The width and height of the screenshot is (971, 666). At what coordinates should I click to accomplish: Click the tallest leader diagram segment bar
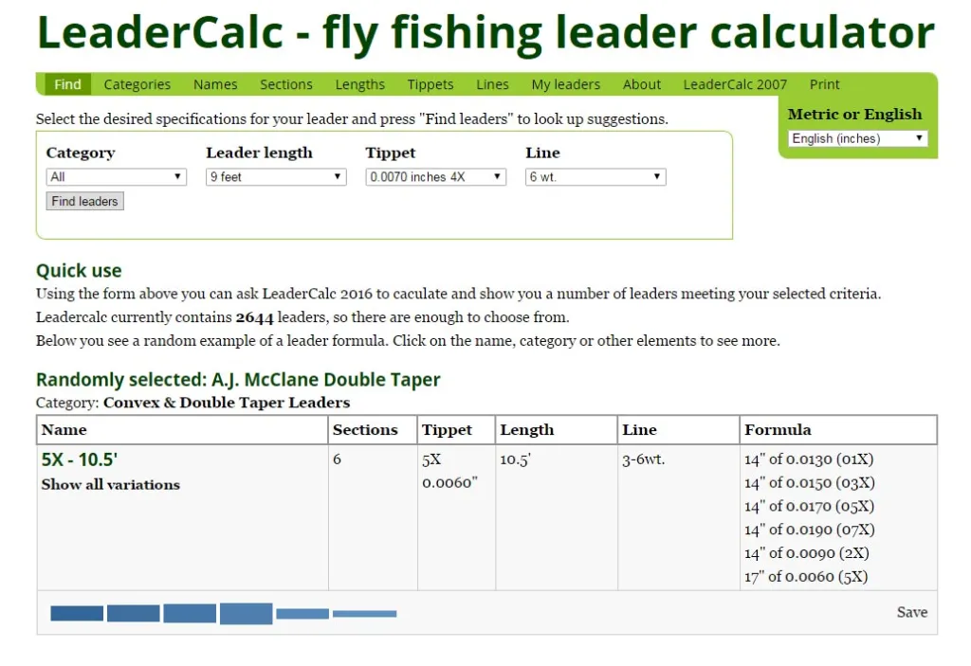coord(246,613)
